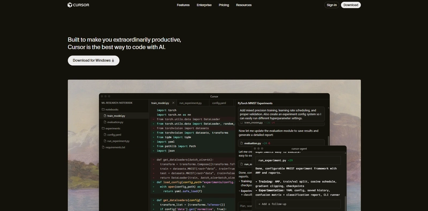Click the Download button in header
The width and height of the screenshot is (428, 211).
pos(351,5)
